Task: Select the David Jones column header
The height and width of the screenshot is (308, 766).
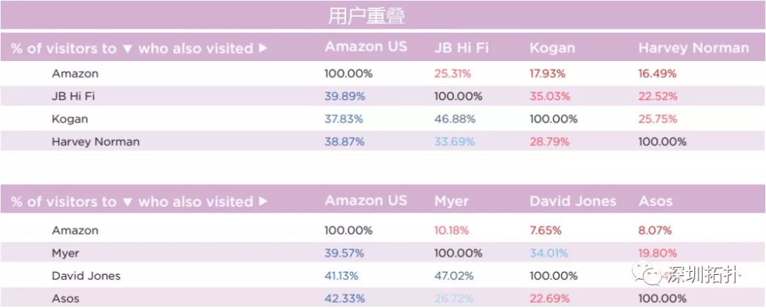Action: click(574, 201)
